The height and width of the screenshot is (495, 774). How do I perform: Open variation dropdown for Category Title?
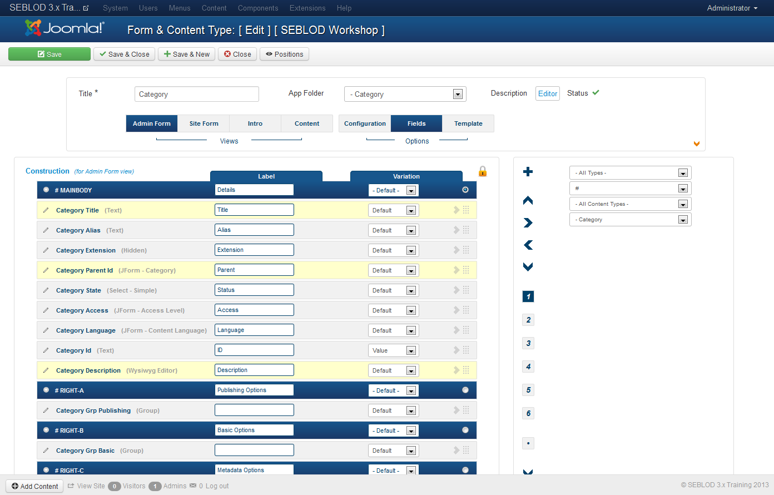coord(393,210)
